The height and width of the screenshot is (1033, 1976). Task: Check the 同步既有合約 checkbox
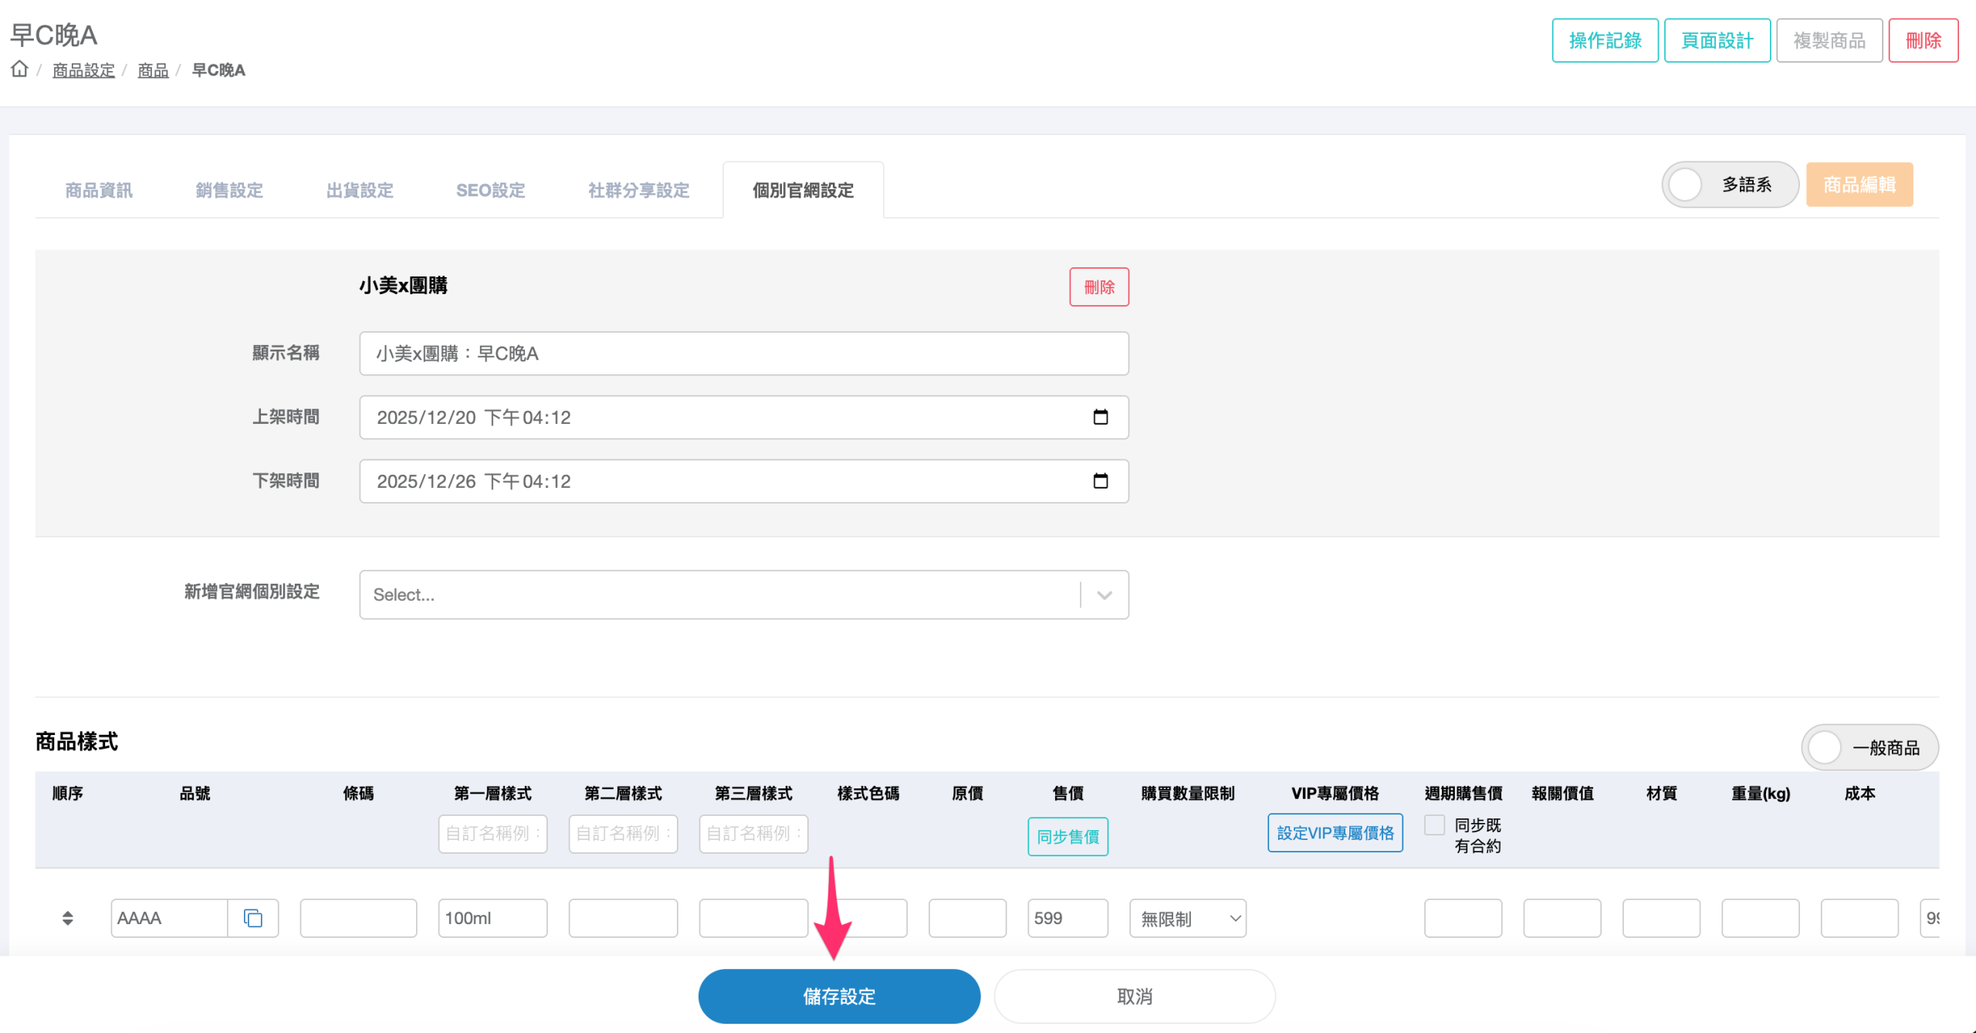[1434, 825]
